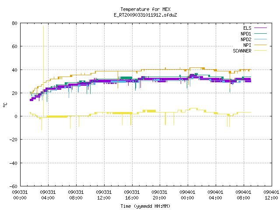Click the y-axis label -60
The height and width of the screenshot is (210, 280).
tap(14, 186)
